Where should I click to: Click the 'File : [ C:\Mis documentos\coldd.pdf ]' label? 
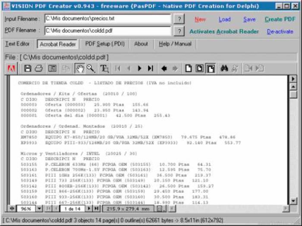click(x=57, y=57)
